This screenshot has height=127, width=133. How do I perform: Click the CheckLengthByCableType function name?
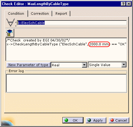35,44
